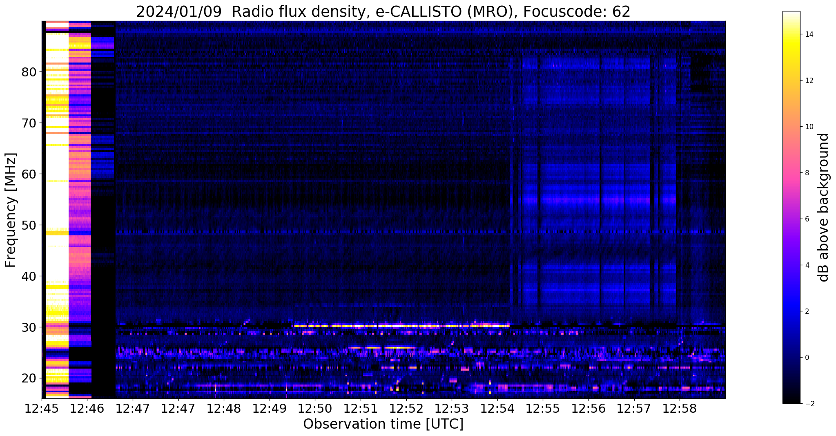Click the 50 MHz frequency-axis tick label
Image resolution: width=836 pixels, height=436 pixels.
pos(29,225)
